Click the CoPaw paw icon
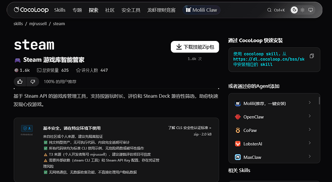The width and height of the screenshot is (332, 182). pos(238,130)
